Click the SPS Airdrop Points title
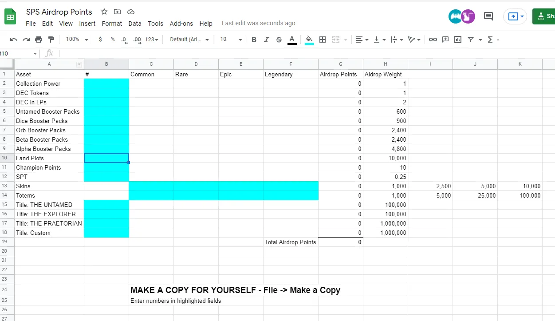This screenshot has width=555, height=321. pyautogui.click(x=59, y=12)
